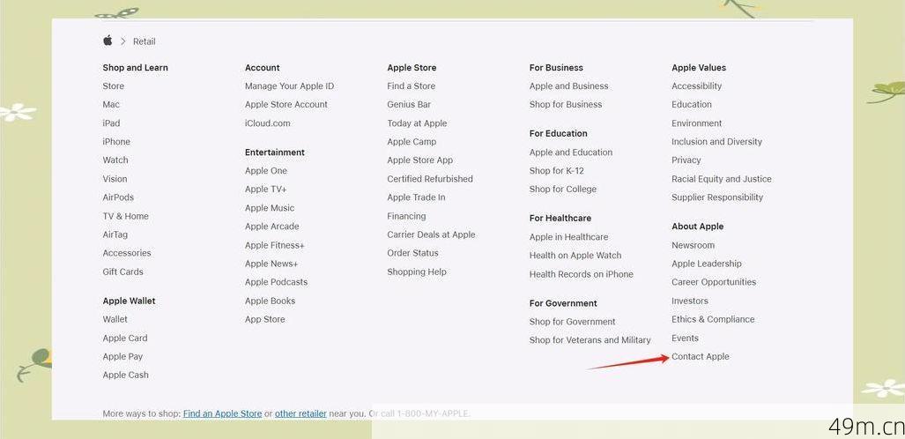View Carrier Deals at Apple
This screenshot has width=905, height=439.
[x=431, y=234]
